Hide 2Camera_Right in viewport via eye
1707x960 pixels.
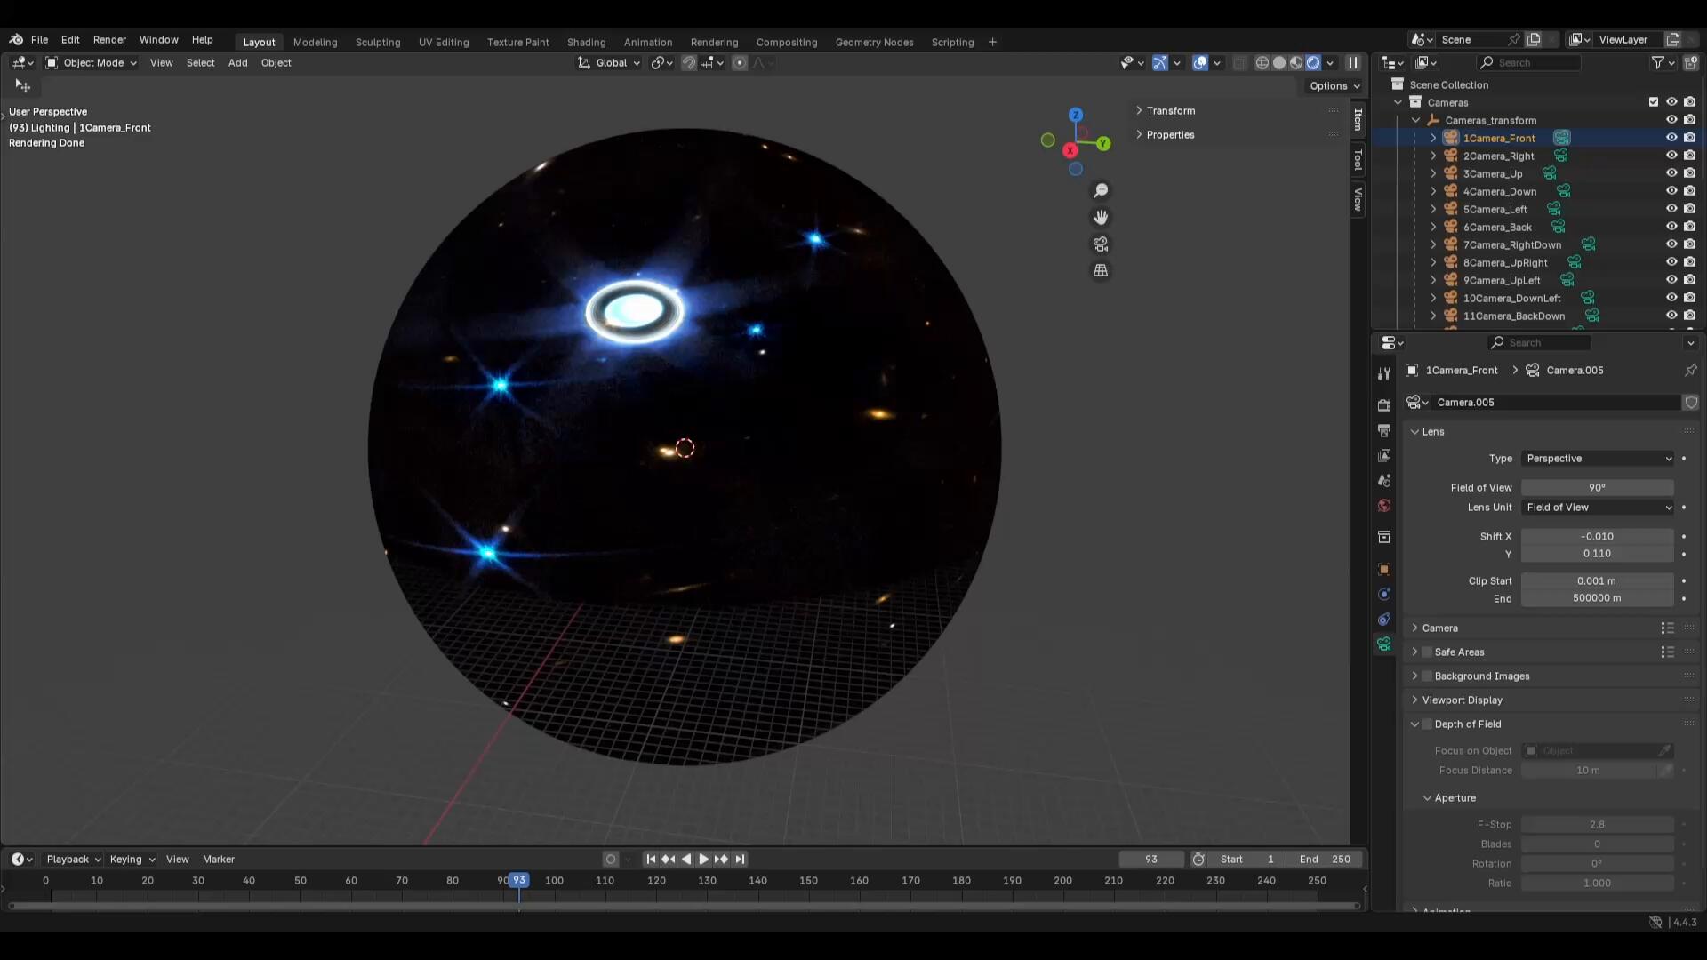coord(1671,156)
